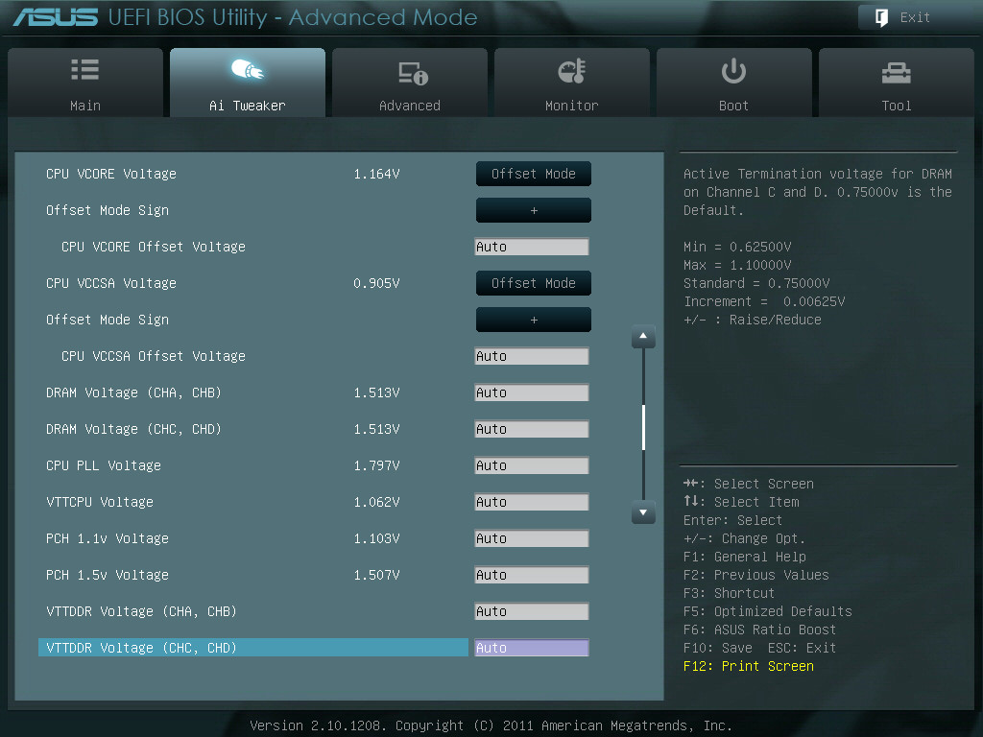983x737 pixels.
Task: Select the Ai Tweaker tab label
Action: (247, 106)
